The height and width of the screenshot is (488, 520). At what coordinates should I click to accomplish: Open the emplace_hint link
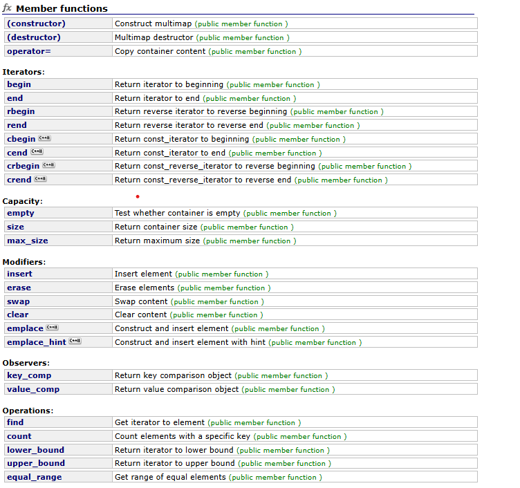(37, 342)
